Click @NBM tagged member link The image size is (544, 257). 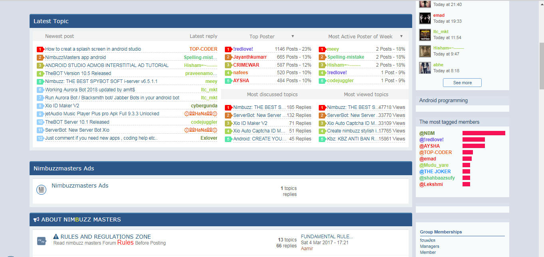[427, 133]
